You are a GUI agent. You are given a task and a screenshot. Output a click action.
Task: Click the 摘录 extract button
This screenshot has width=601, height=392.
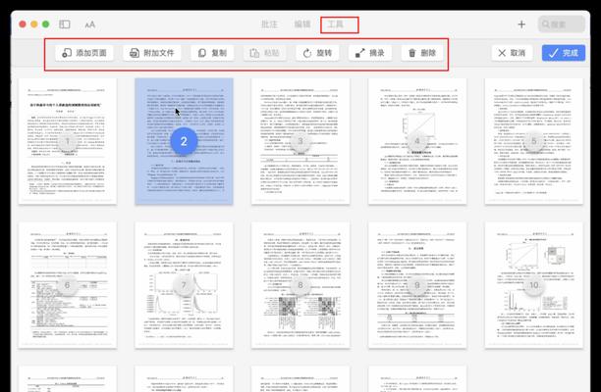click(x=370, y=53)
